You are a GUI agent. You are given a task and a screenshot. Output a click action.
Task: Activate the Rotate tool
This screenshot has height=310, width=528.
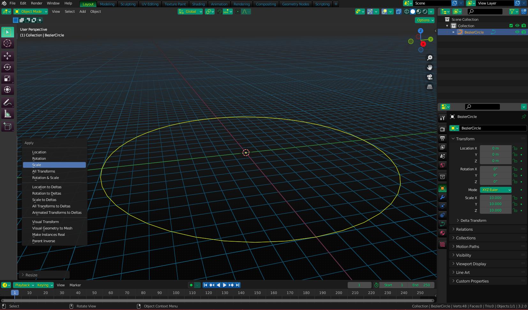pyautogui.click(x=7, y=67)
